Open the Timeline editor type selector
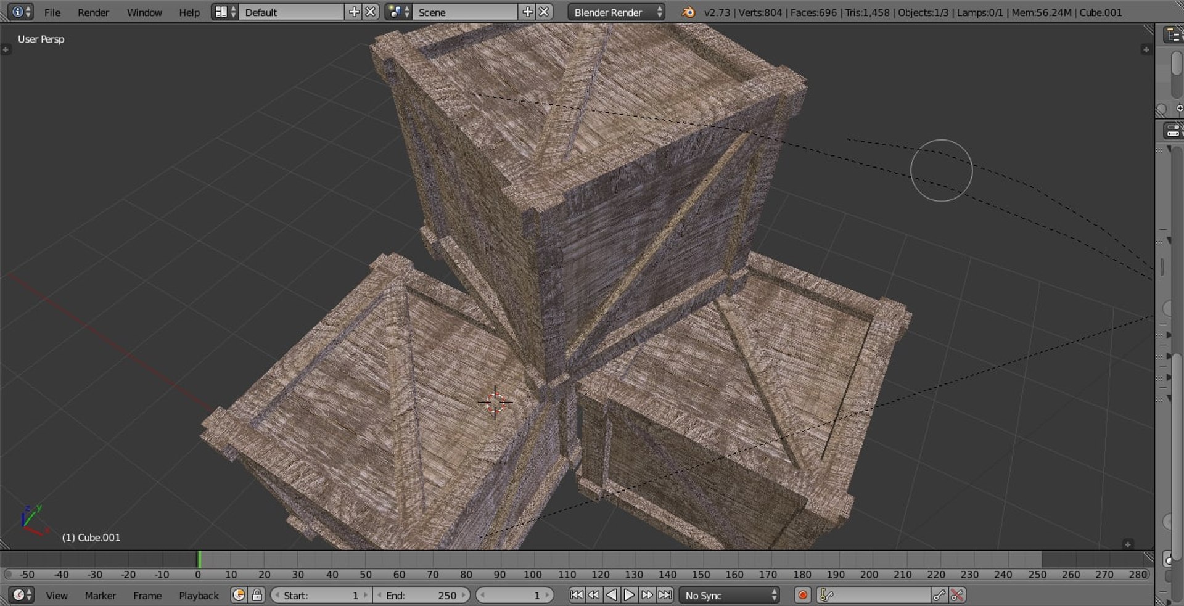1184x606 pixels. (21, 595)
